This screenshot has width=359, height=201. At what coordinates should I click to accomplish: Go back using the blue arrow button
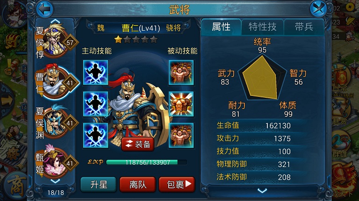[45, 9]
